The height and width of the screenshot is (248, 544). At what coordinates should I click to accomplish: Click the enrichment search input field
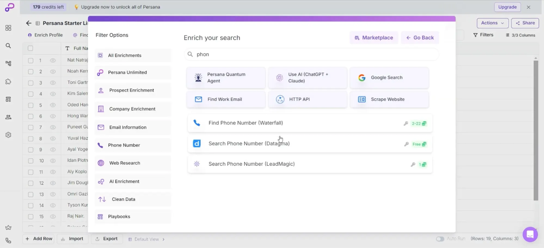[313, 54]
